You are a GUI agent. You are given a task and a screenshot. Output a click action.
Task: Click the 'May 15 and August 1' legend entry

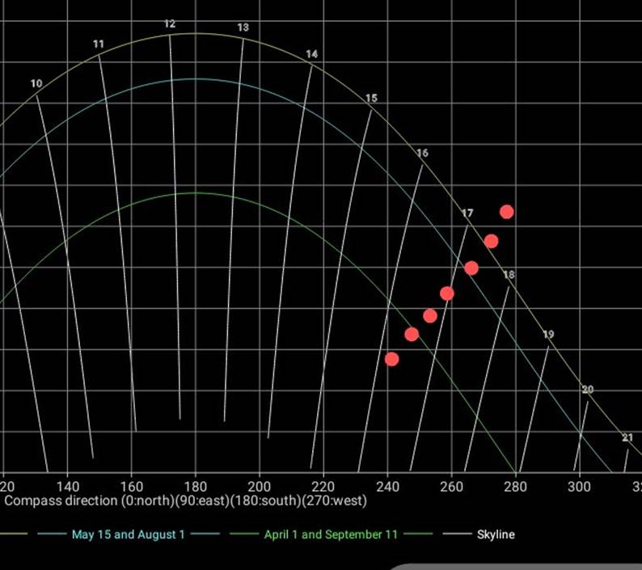click(128, 534)
